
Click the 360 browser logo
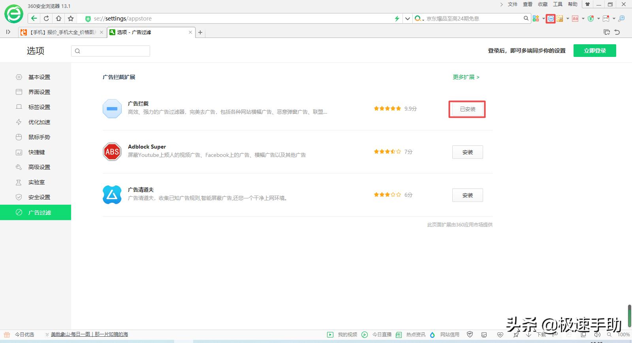pos(14,14)
